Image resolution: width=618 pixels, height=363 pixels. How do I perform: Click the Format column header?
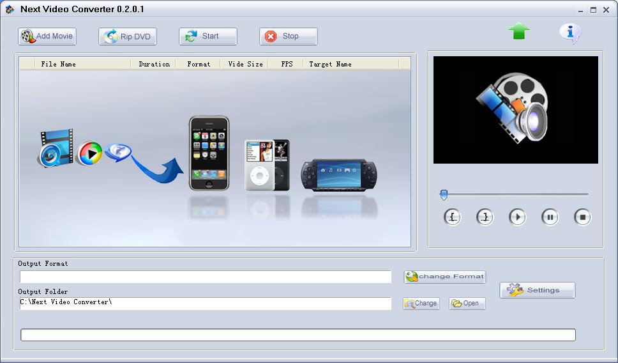click(199, 64)
